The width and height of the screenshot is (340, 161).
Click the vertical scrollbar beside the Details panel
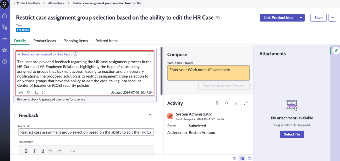coord(162,71)
